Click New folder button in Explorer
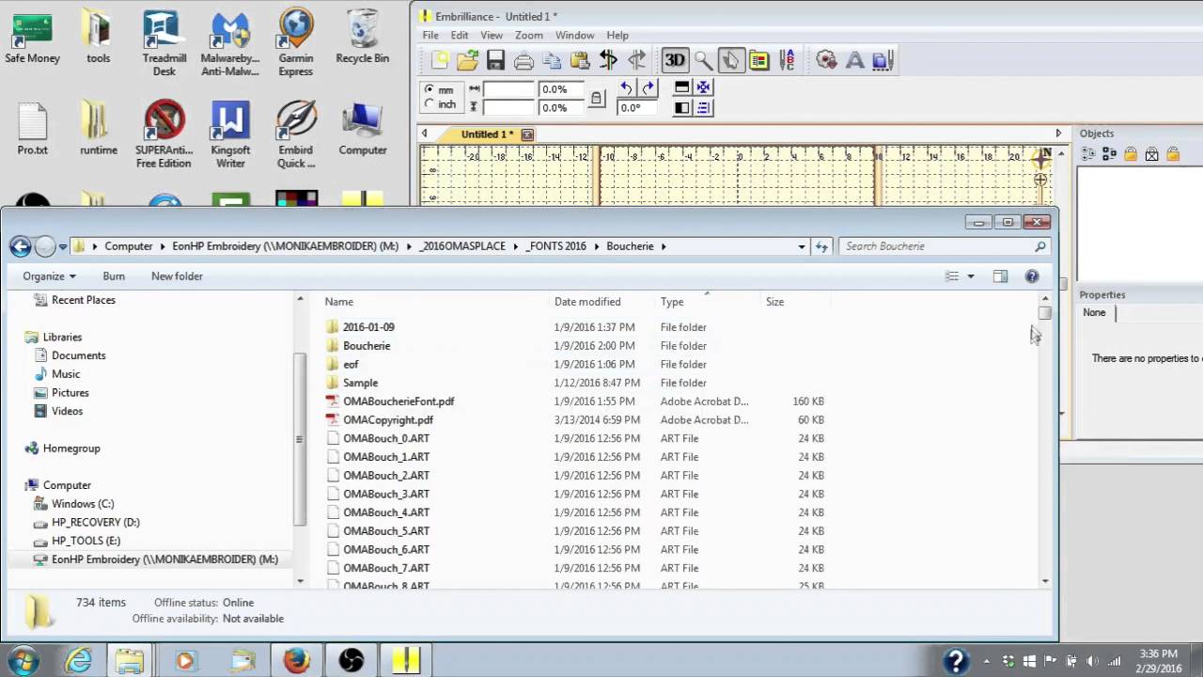This screenshot has width=1203, height=677. [x=177, y=276]
